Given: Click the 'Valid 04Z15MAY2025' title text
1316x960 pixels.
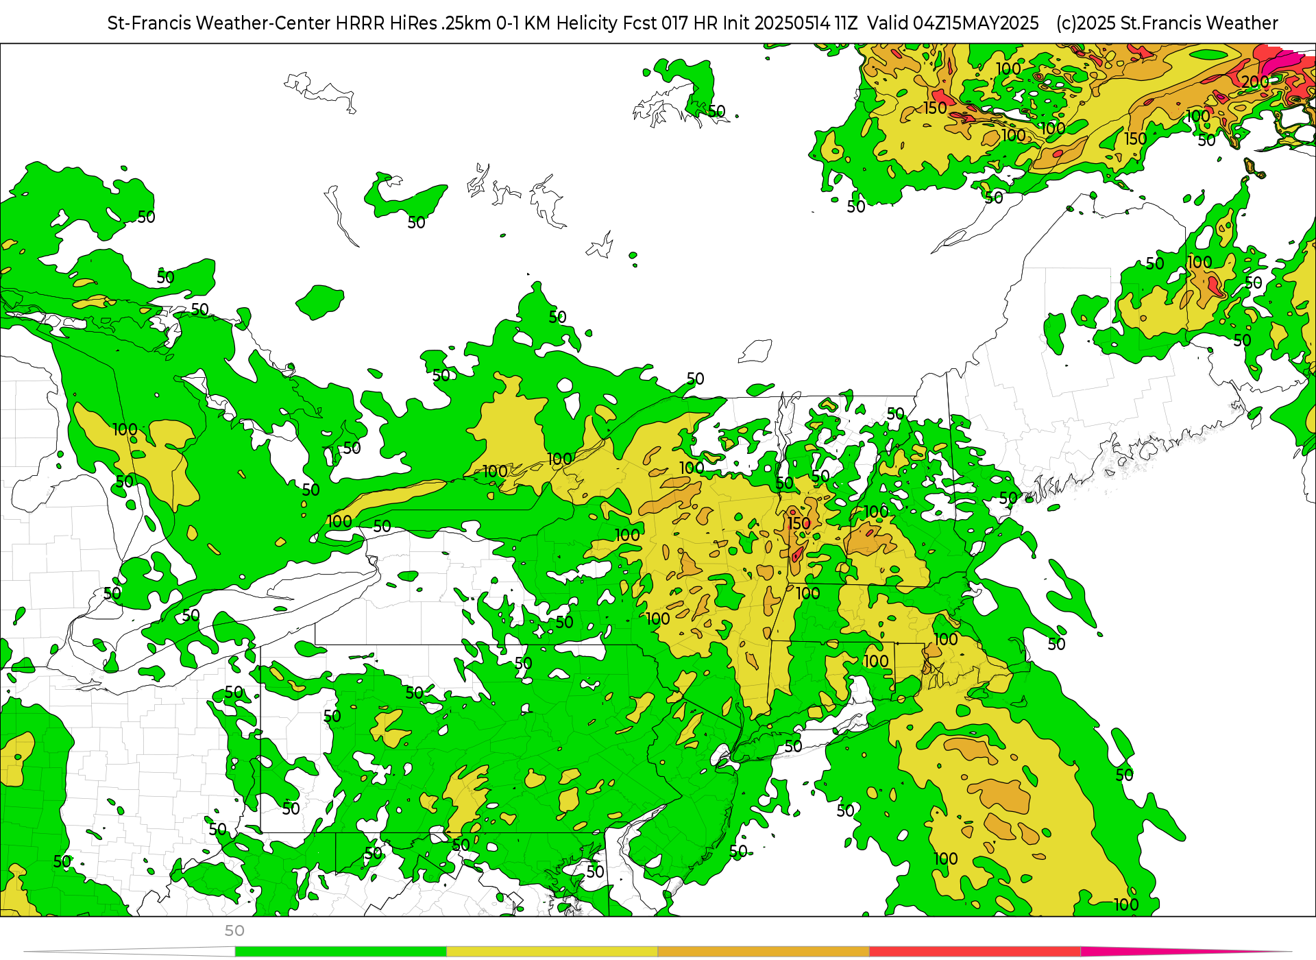Looking at the screenshot, I should point(953,23).
